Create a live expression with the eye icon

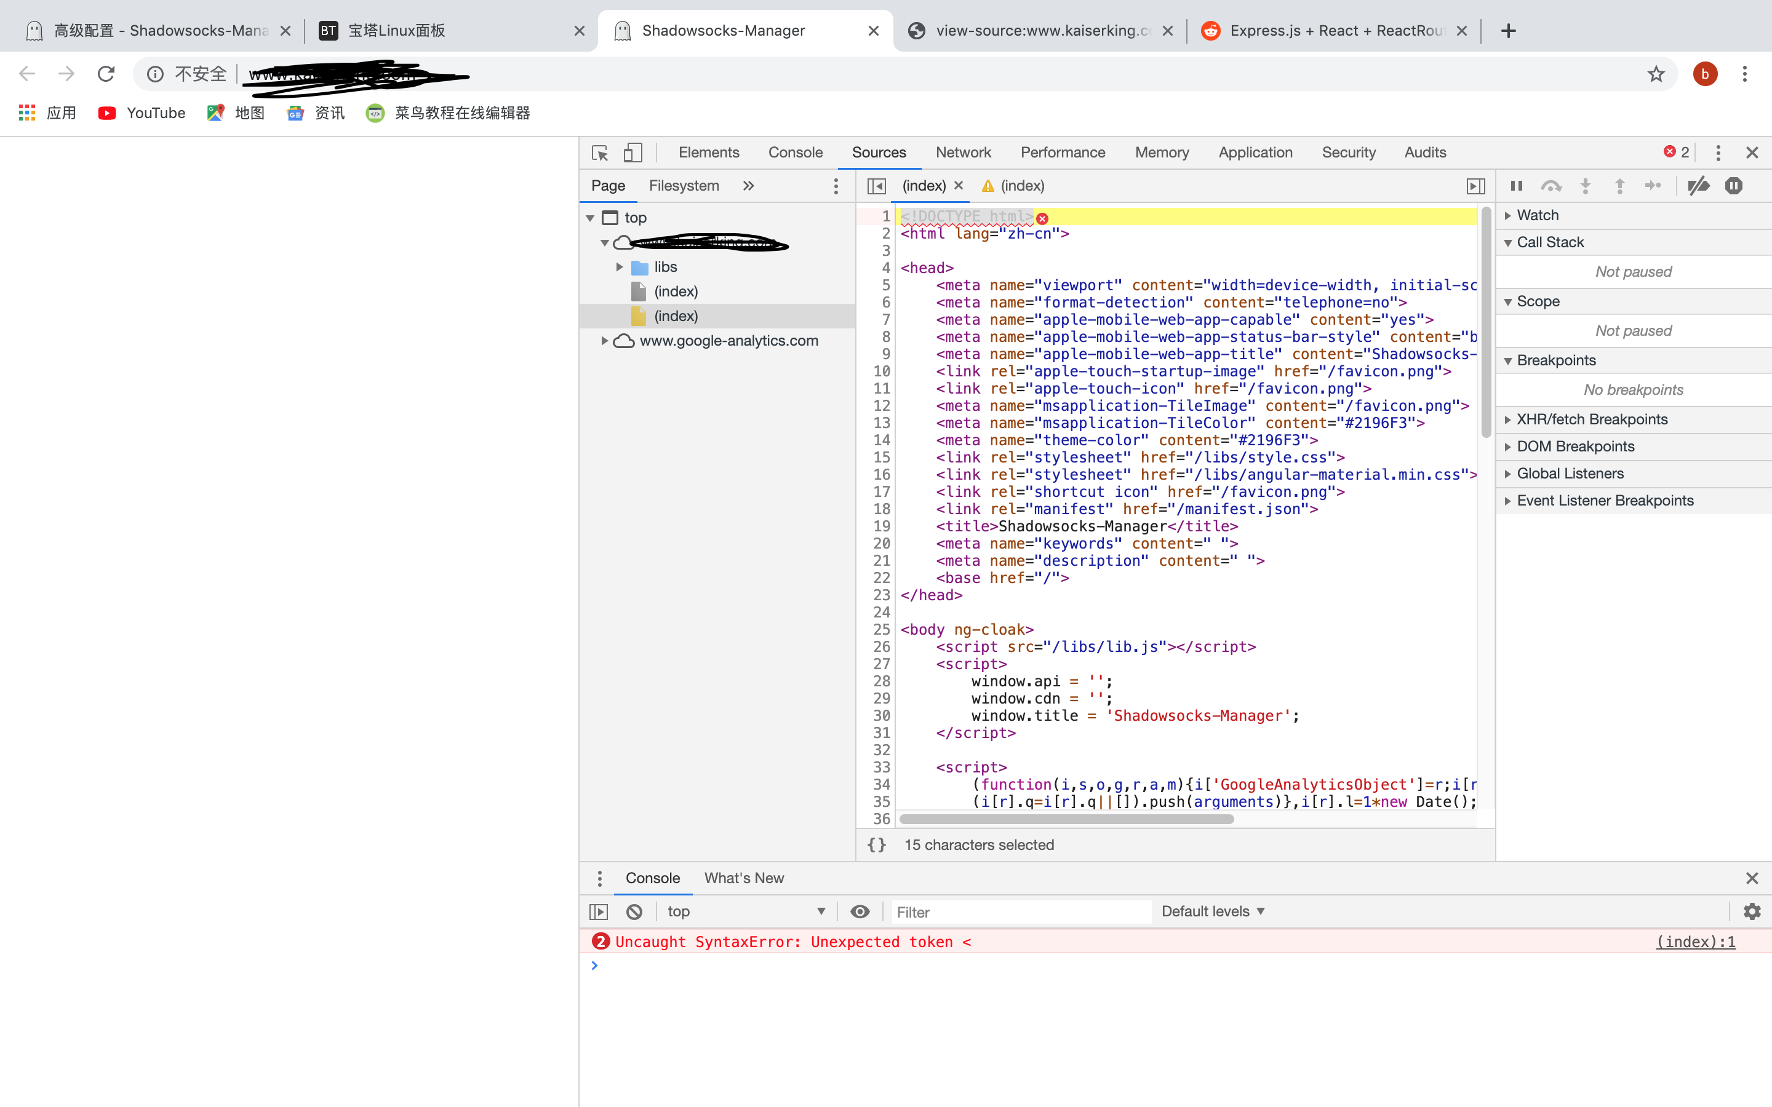(x=860, y=911)
